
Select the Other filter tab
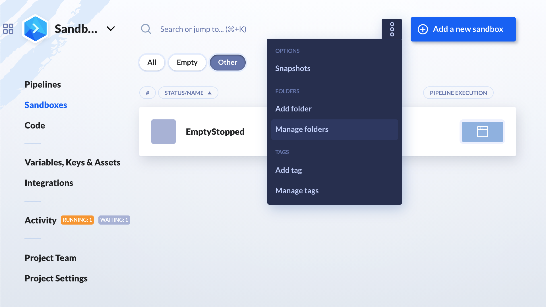tap(227, 62)
